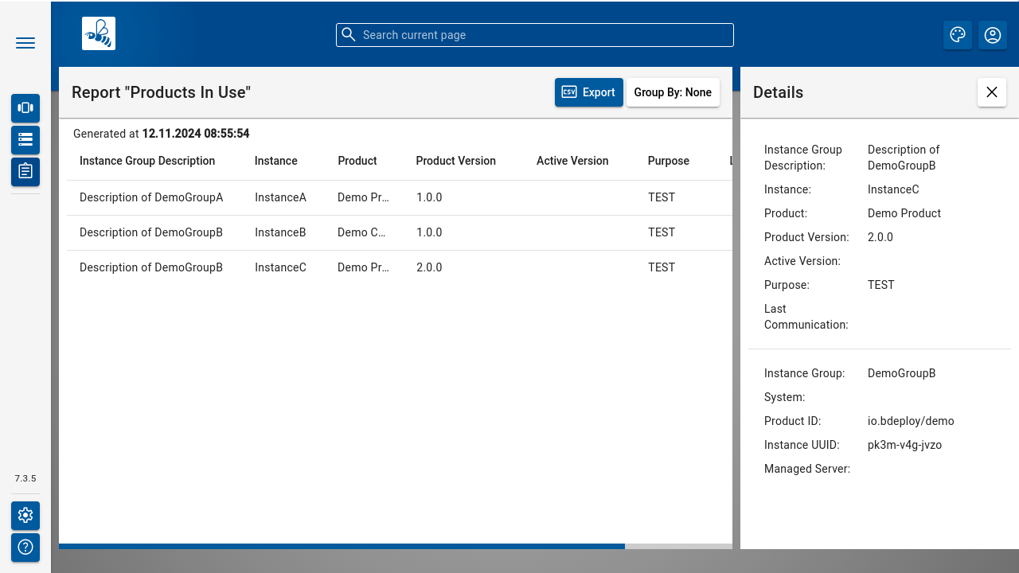Click the Report "Products In Use" title
The height and width of the screenshot is (573, 1019).
pos(161,92)
